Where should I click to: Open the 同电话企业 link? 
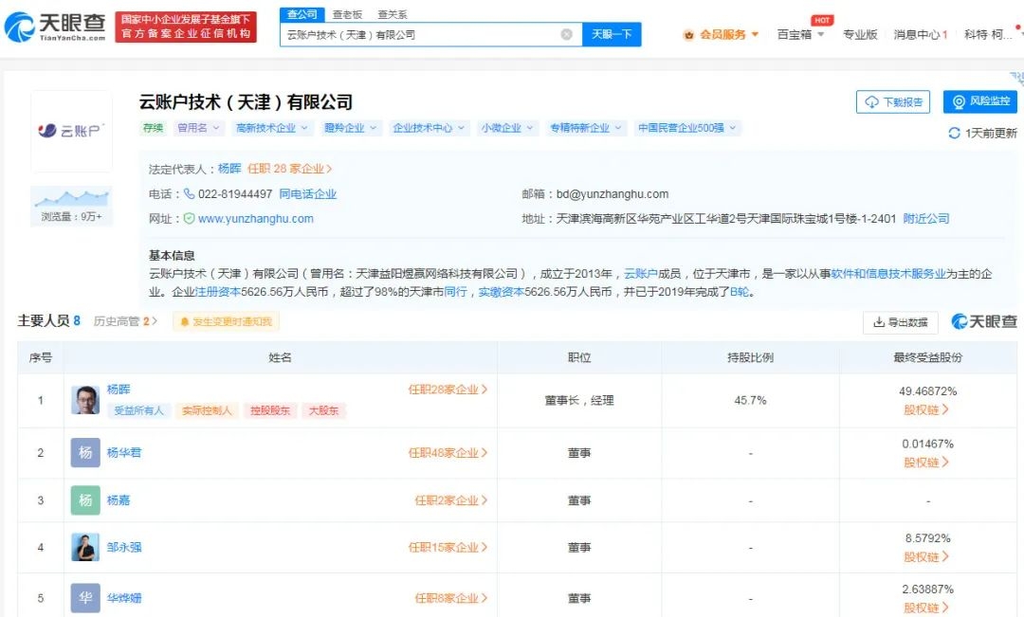(307, 194)
